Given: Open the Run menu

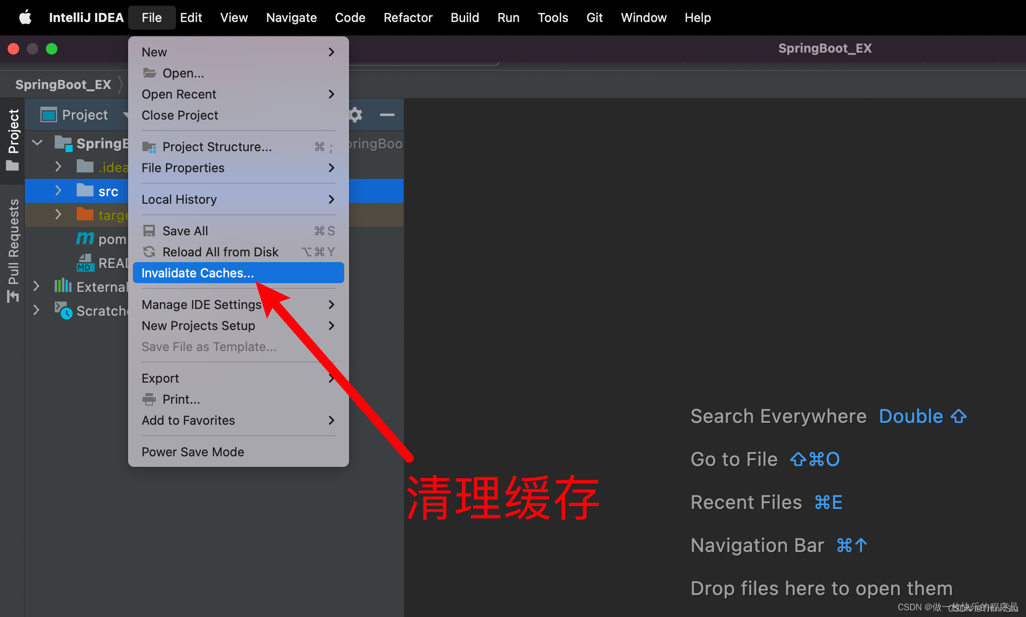Looking at the screenshot, I should [508, 18].
